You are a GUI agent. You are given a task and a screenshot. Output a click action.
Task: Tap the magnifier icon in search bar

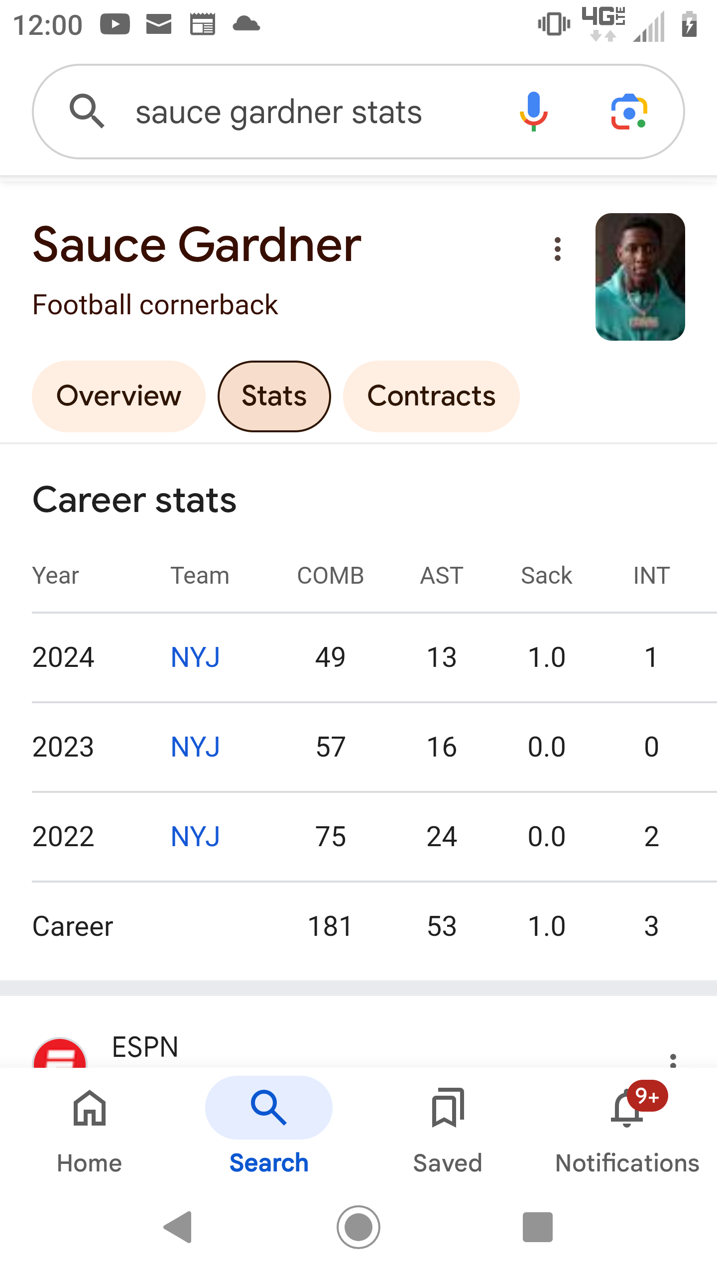pyautogui.click(x=87, y=112)
